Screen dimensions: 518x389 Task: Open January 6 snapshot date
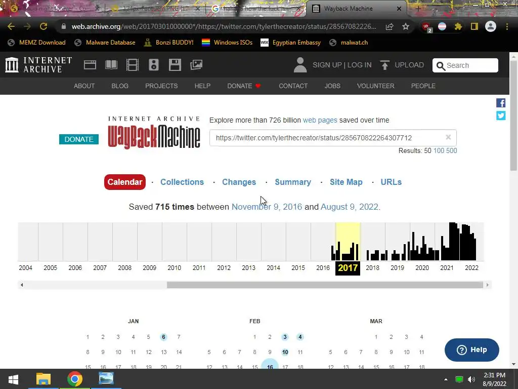[x=163, y=337]
